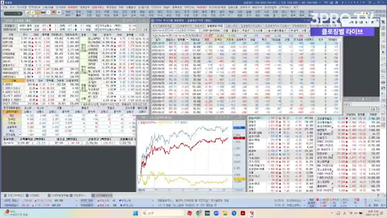Click the red HTS app icon on taskbar
The image size is (387, 218).
[252, 213]
